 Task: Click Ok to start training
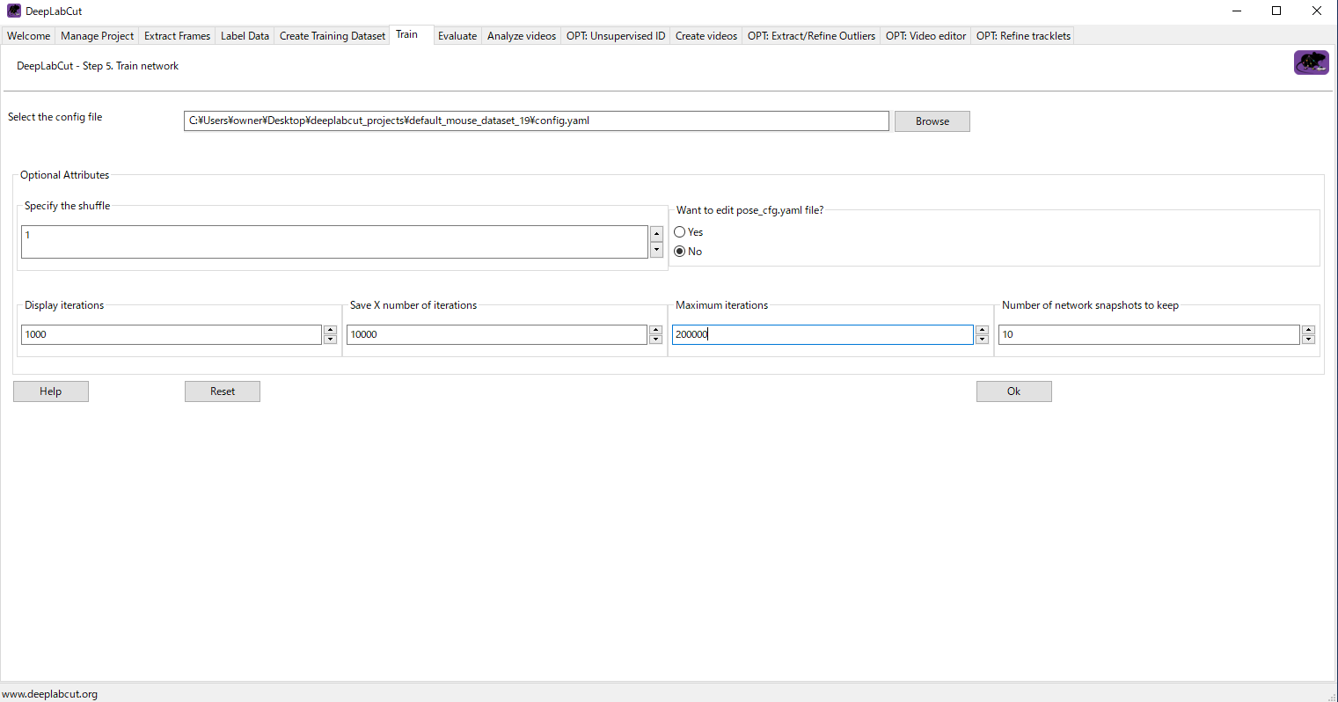point(1014,391)
